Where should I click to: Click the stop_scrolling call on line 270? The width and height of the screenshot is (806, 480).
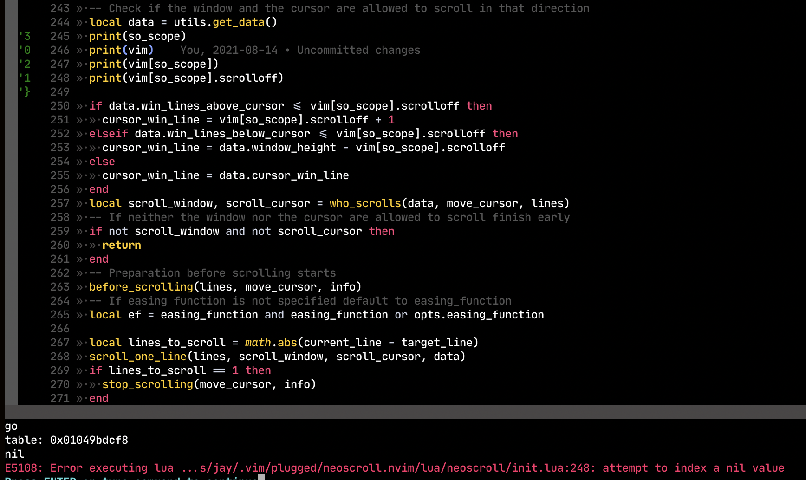147,384
